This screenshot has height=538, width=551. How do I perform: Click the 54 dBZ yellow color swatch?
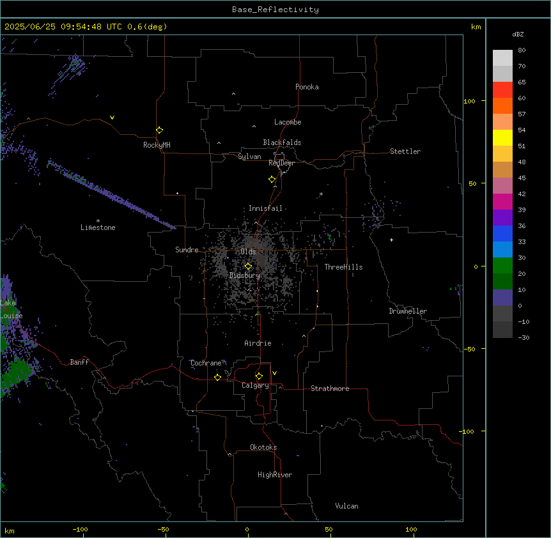coord(502,137)
